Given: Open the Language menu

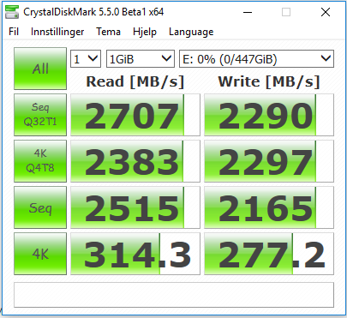Looking at the screenshot, I should (x=191, y=32).
